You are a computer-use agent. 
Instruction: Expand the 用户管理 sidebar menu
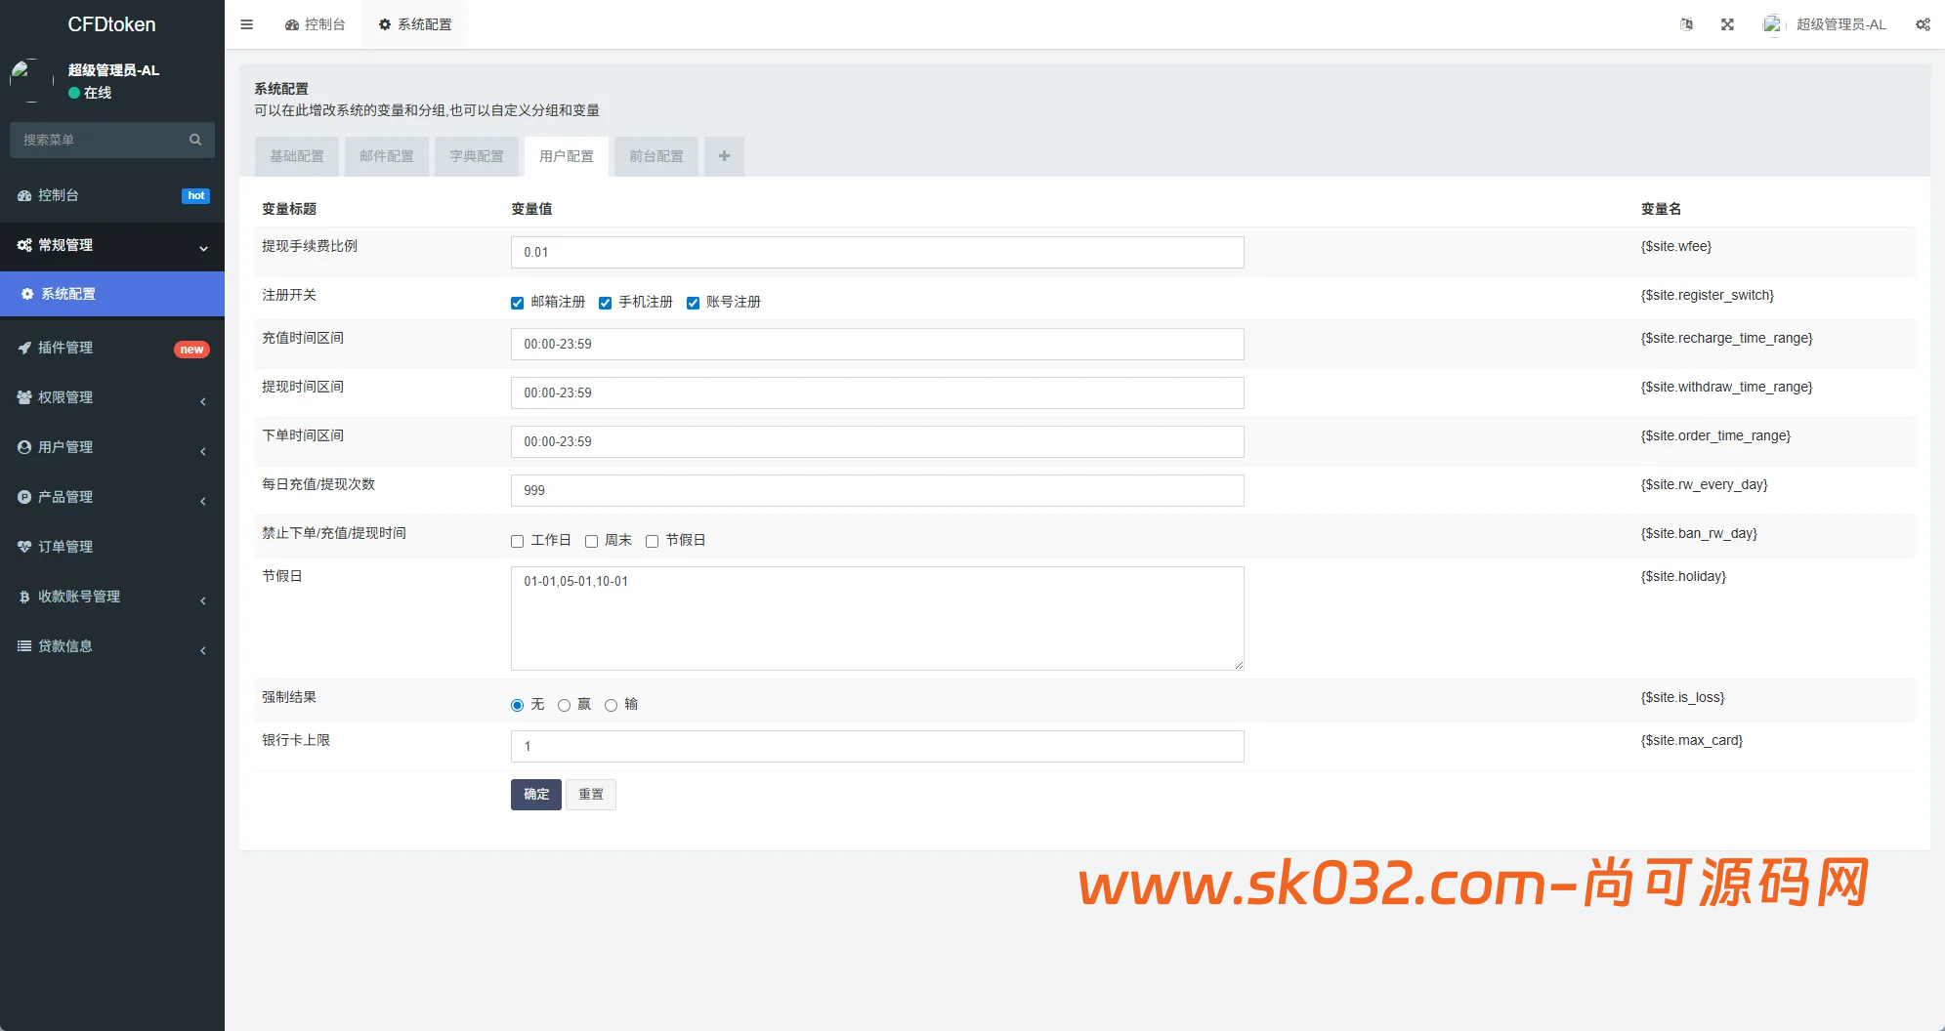[112, 447]
